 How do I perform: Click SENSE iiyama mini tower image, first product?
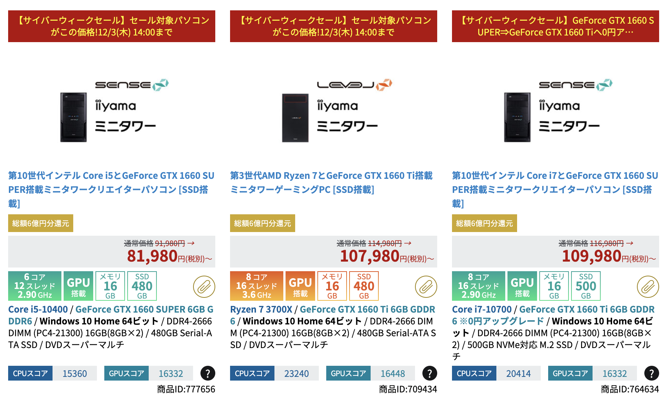(x=112, y=111)
